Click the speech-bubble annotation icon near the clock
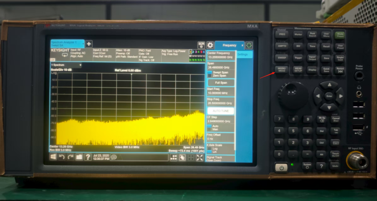The image size is (377, 201). pyautogui.click(x=114, y=157)
